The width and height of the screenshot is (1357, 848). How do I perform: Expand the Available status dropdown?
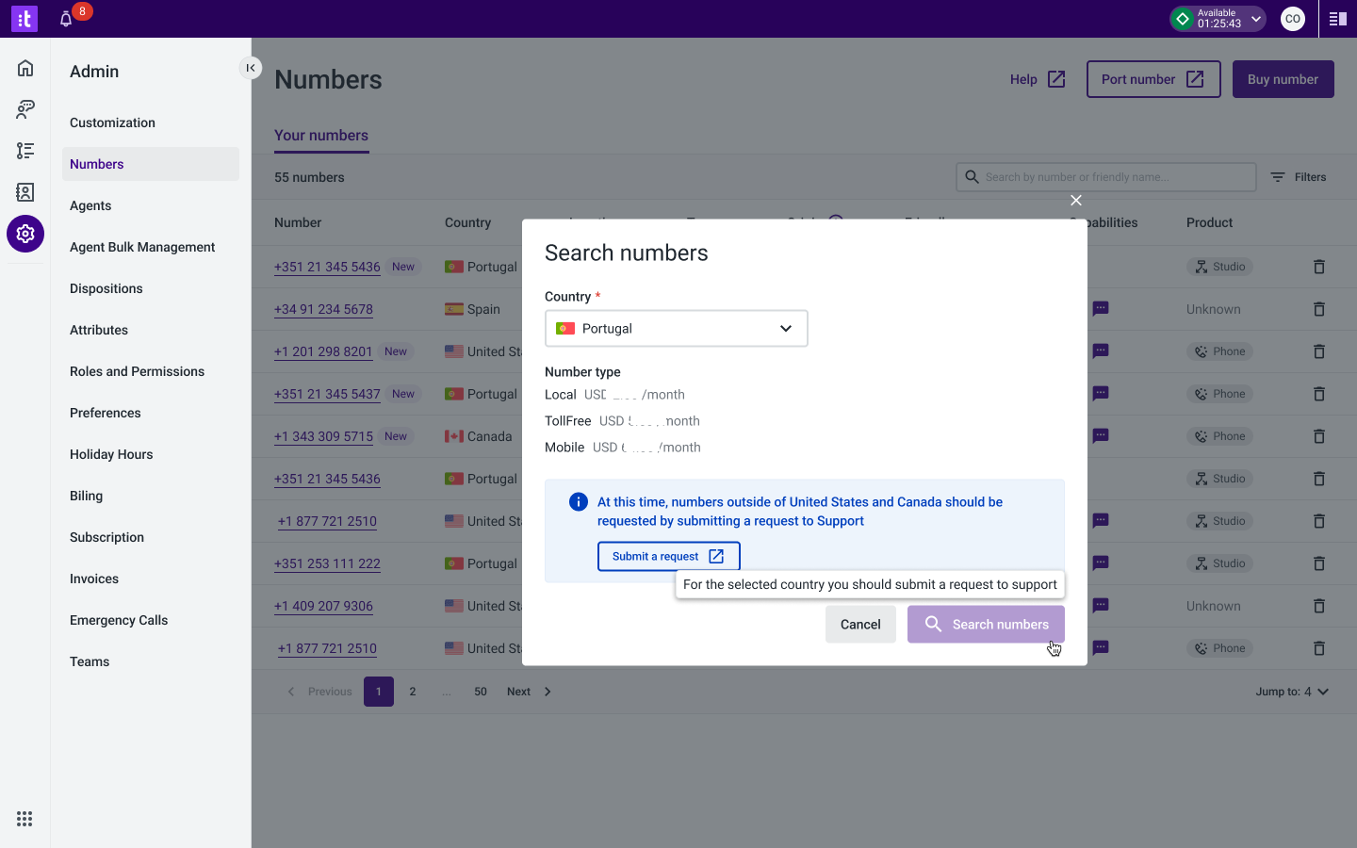[1218, 18]
